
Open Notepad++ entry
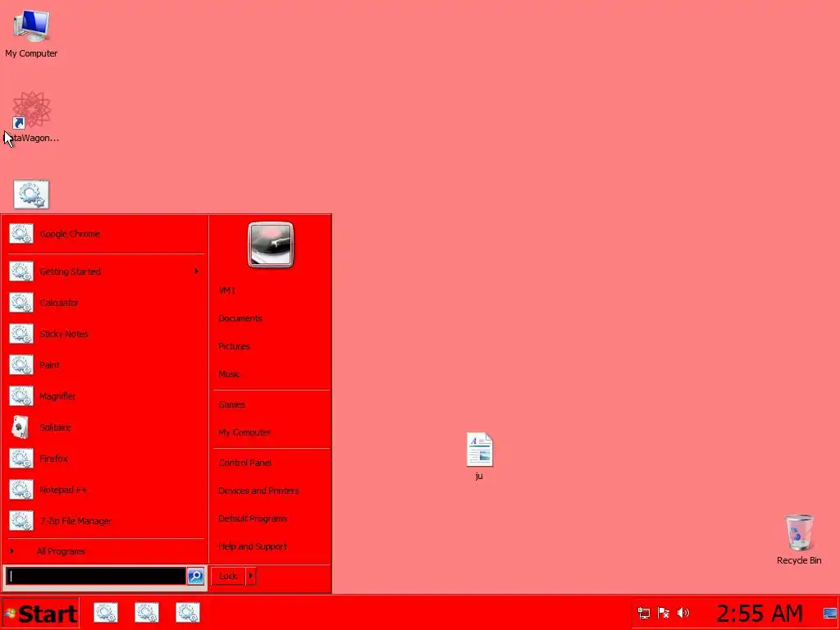point(106,490)
